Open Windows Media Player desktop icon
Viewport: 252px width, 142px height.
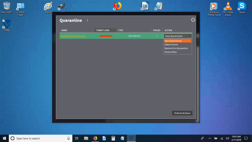coord(214,9)
